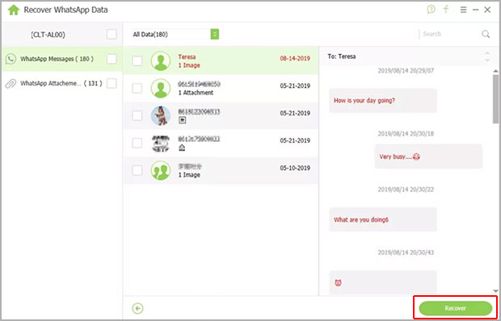Check the fourth conversation's checkbox
This screenshot has width=501, height=321.
click(x=137, y=143)
